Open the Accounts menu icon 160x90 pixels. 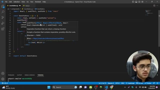point(3,73)
